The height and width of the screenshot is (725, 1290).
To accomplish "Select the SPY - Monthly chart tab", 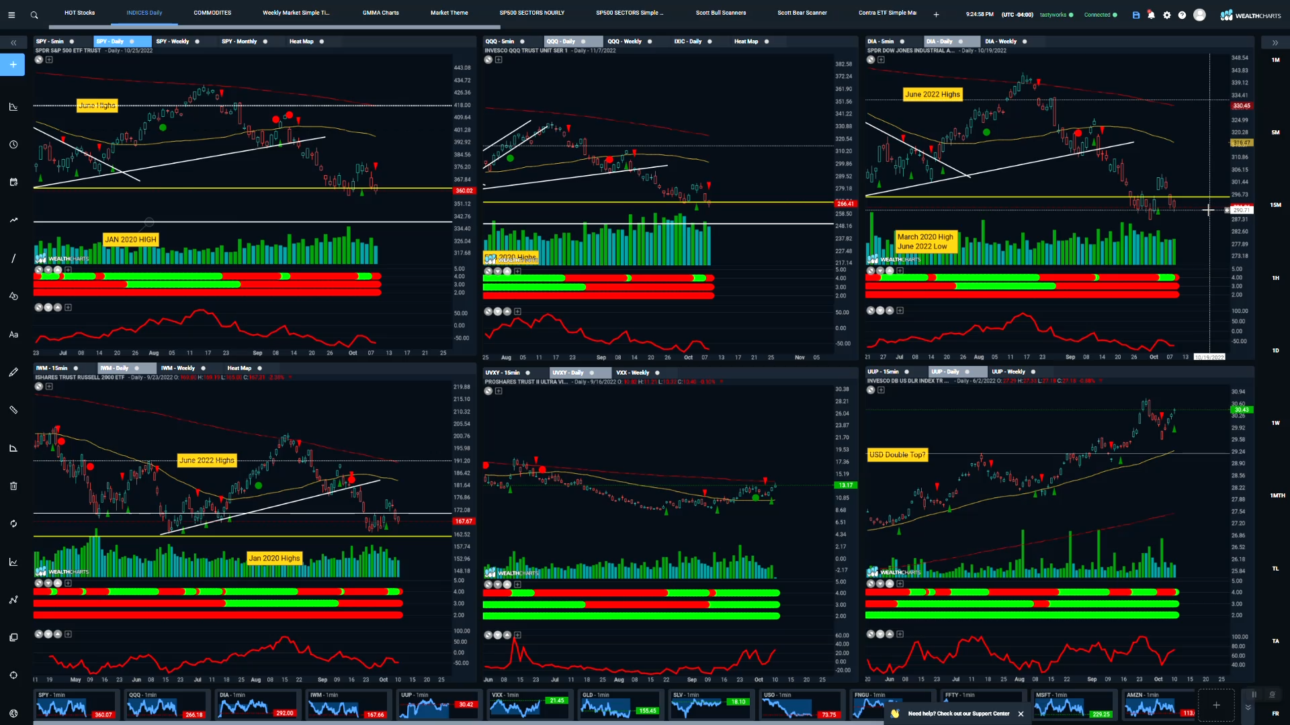I will tap(239, 42).
